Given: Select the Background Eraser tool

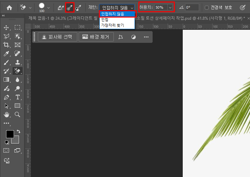Looking at the screenshot, I should coord(17,71).
